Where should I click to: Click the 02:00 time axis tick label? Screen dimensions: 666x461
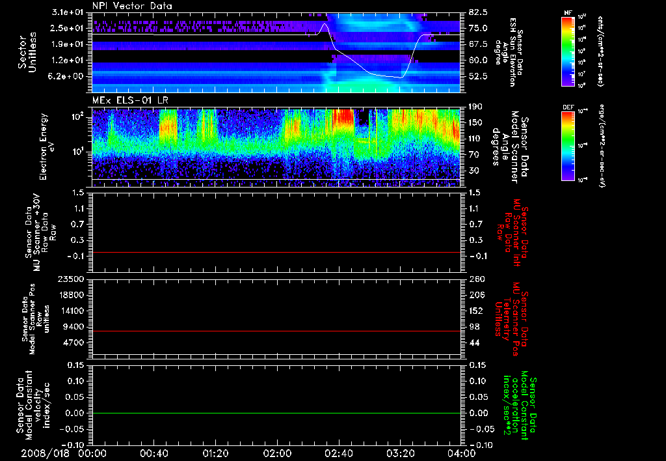pyautogui.click(x=278, y=453)
